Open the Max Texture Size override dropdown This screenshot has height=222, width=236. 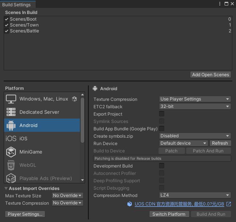67,195
